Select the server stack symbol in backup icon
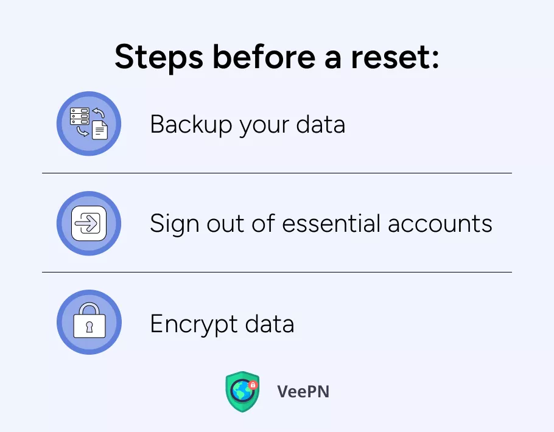 79,115
